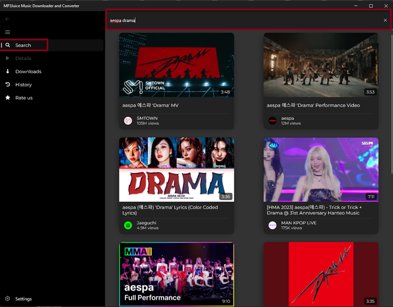
Task: Click title "aespa 에스파 'Drama' MV"
Action: click(150, 105)
